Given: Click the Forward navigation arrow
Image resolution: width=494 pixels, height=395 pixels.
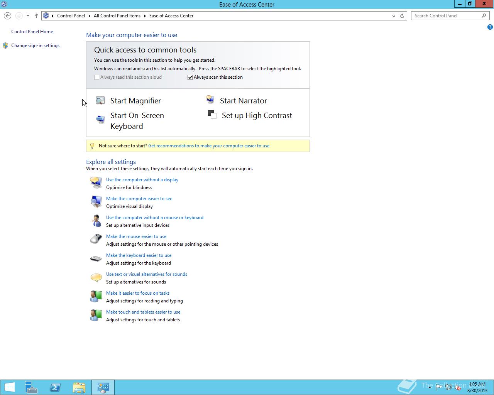Looking at the screenshot, I should point(19,16).
